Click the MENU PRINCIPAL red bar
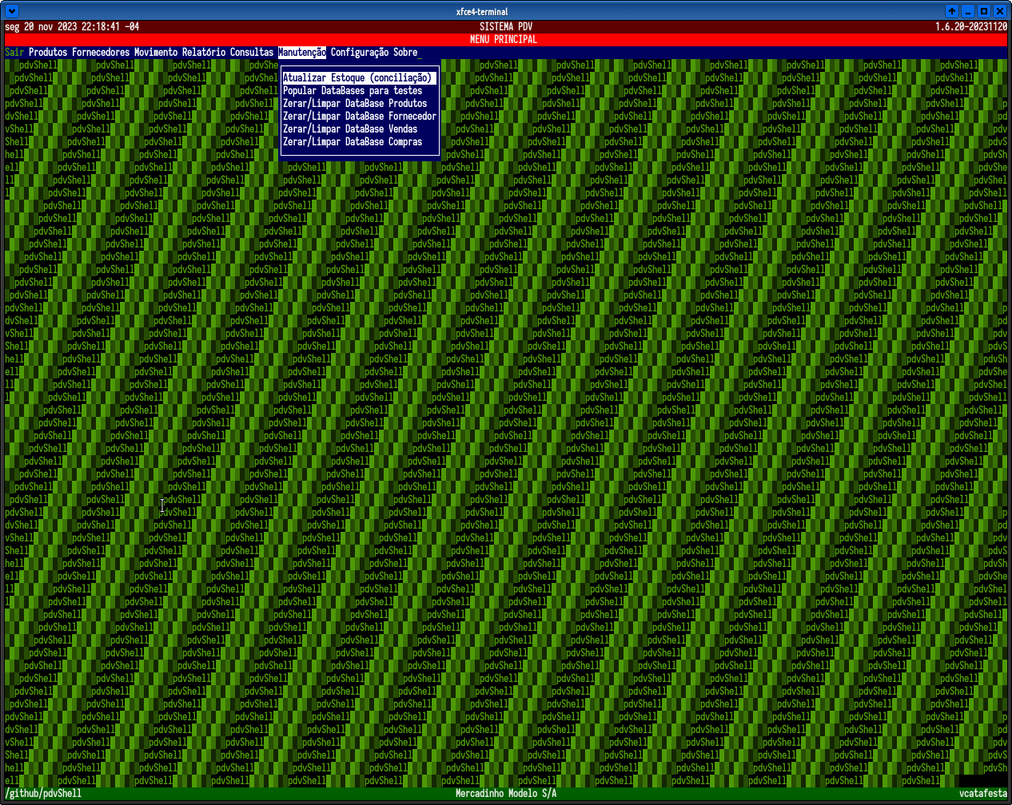The height and width of the screenshot is (805, 1012). [x=506, y=39]
